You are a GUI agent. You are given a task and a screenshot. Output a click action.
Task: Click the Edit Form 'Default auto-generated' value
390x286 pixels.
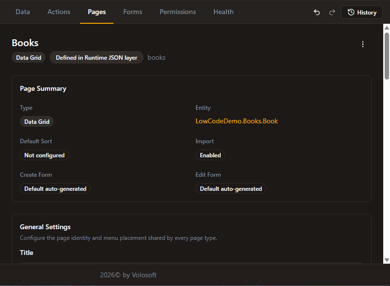231,189
